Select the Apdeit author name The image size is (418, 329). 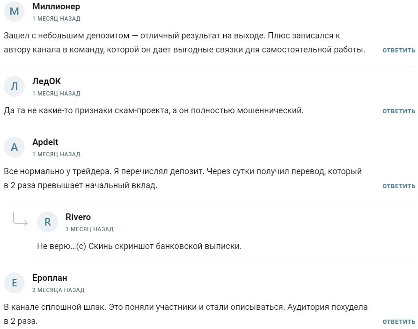tap(45, 142)
